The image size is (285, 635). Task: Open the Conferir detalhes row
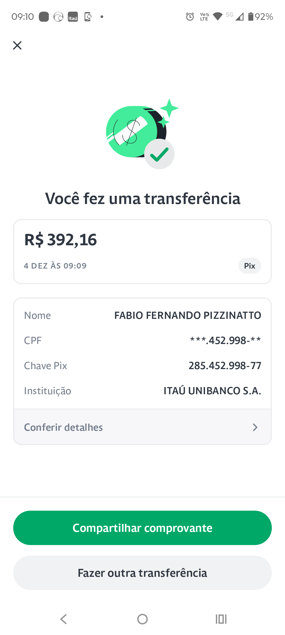(142, 427)
